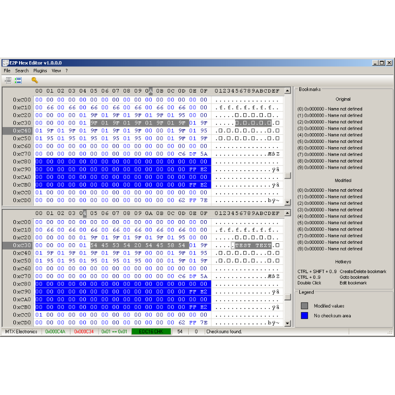Click the Edit bookmark hotkey label

coord(353,283)
